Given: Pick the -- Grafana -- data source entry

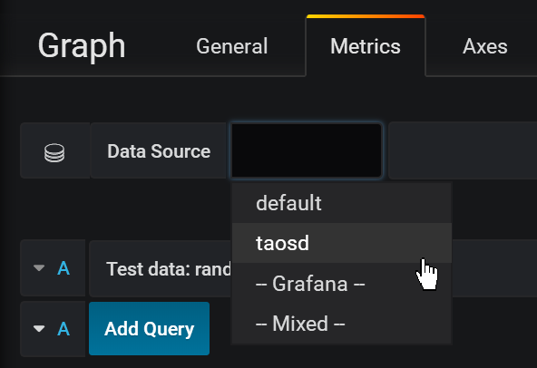Looking at the screenshot, I should [x=342, y=284].
